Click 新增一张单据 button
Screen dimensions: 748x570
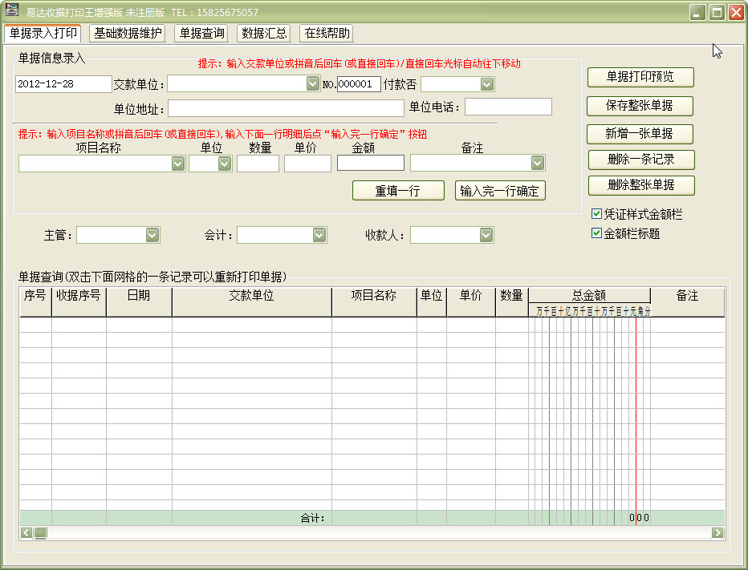[x=640, y=134]
